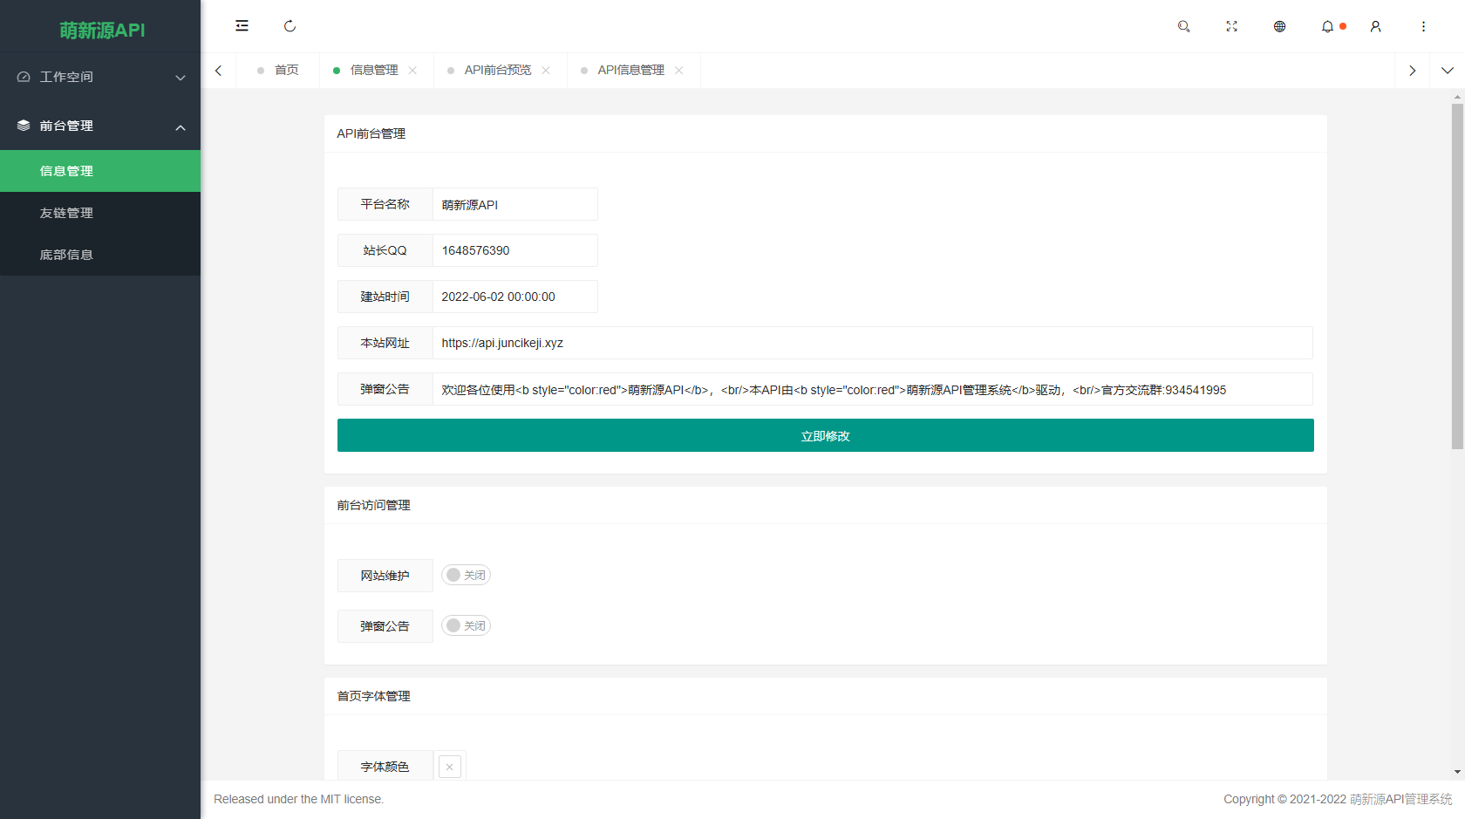Enter fullscreen mode via the expand icon

click(x=1231, y=26)
